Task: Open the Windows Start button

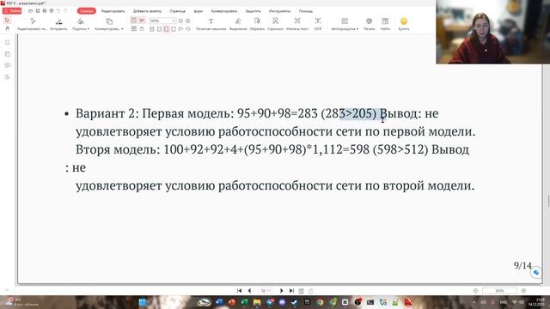Action: click(143, 302)
